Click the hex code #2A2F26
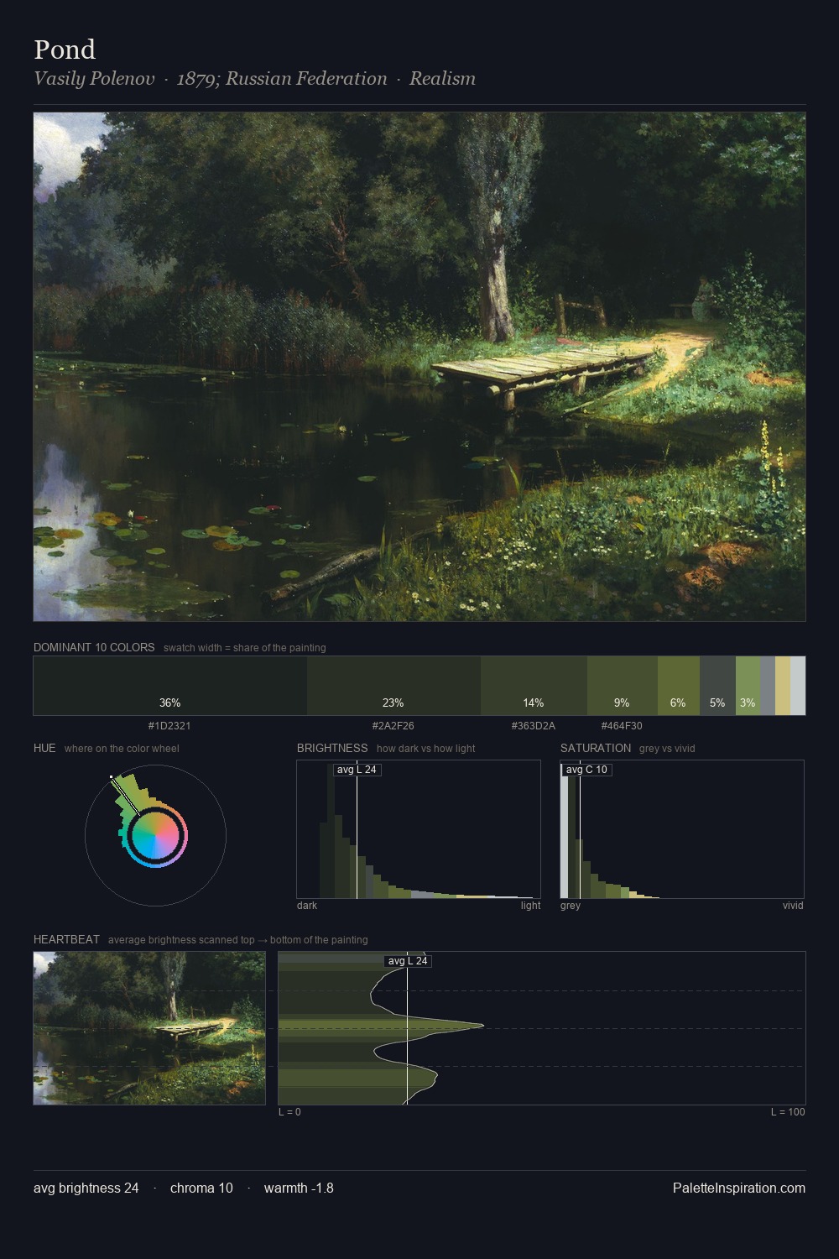This screenshot has width=839, height=1259. (393, 726)
